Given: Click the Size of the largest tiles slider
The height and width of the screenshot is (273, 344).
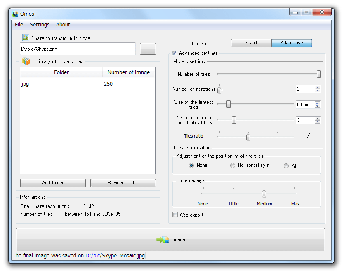Looking at the screenshot, I should (x=229, y=104).
